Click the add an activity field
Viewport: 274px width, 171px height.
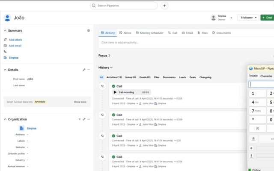tap(186, 43)
